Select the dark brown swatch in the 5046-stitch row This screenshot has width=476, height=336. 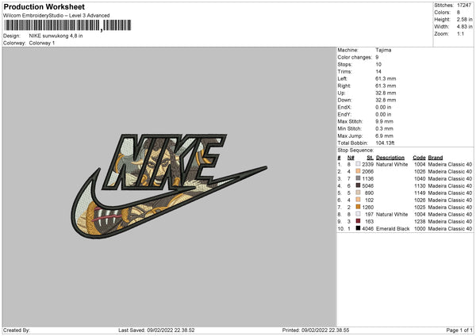[359, 185]
